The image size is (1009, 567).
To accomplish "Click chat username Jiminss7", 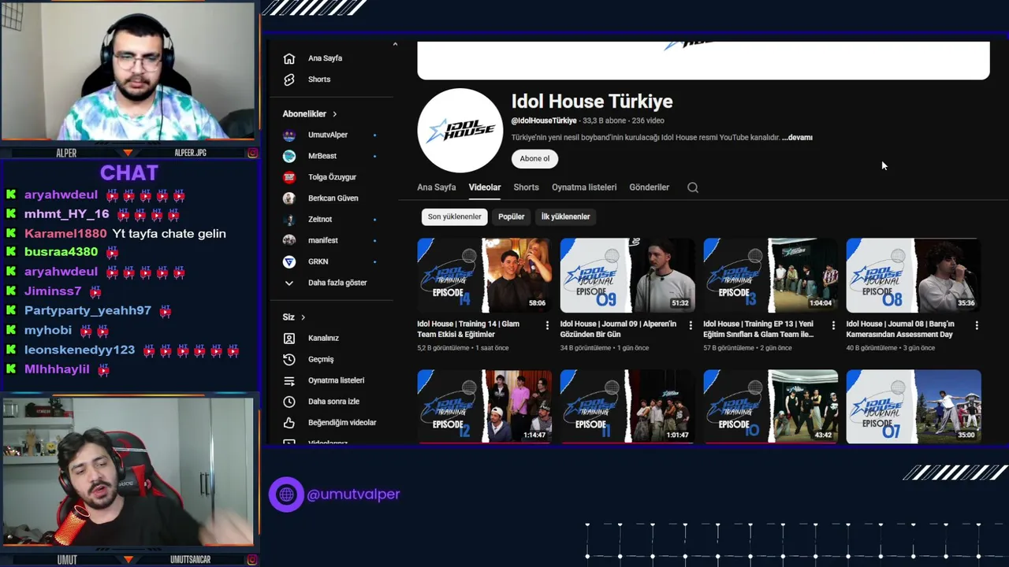I will (53, 291).
